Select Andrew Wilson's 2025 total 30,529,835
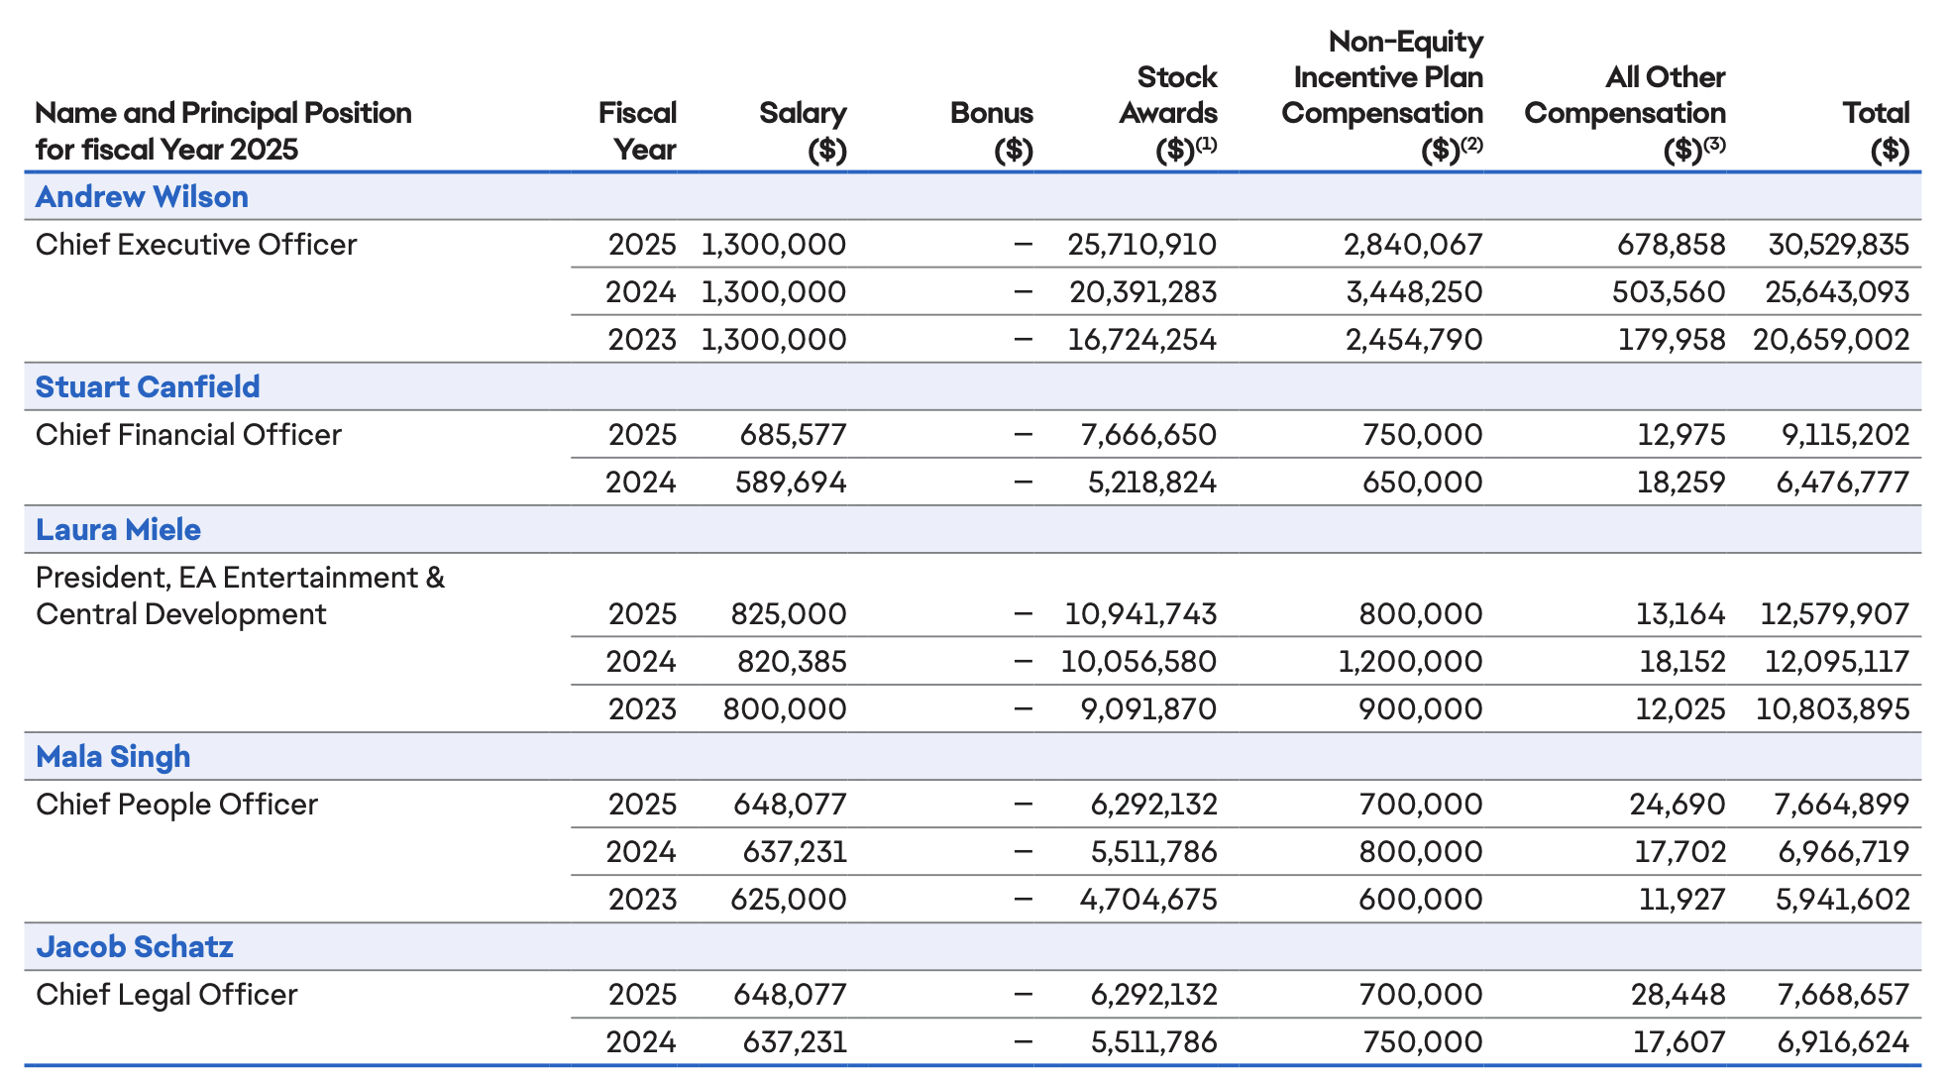1950x1080 pixels. pyautogui.click(x=1838, y=244)
